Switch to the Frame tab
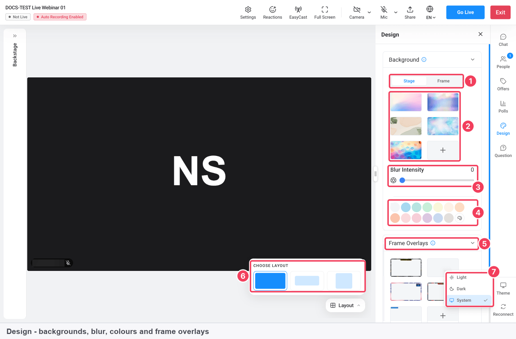This screenshot has height=339, width=516. [x=443, y=81]
